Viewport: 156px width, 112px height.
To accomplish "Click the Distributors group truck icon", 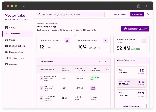I will [x=41, y=98].
